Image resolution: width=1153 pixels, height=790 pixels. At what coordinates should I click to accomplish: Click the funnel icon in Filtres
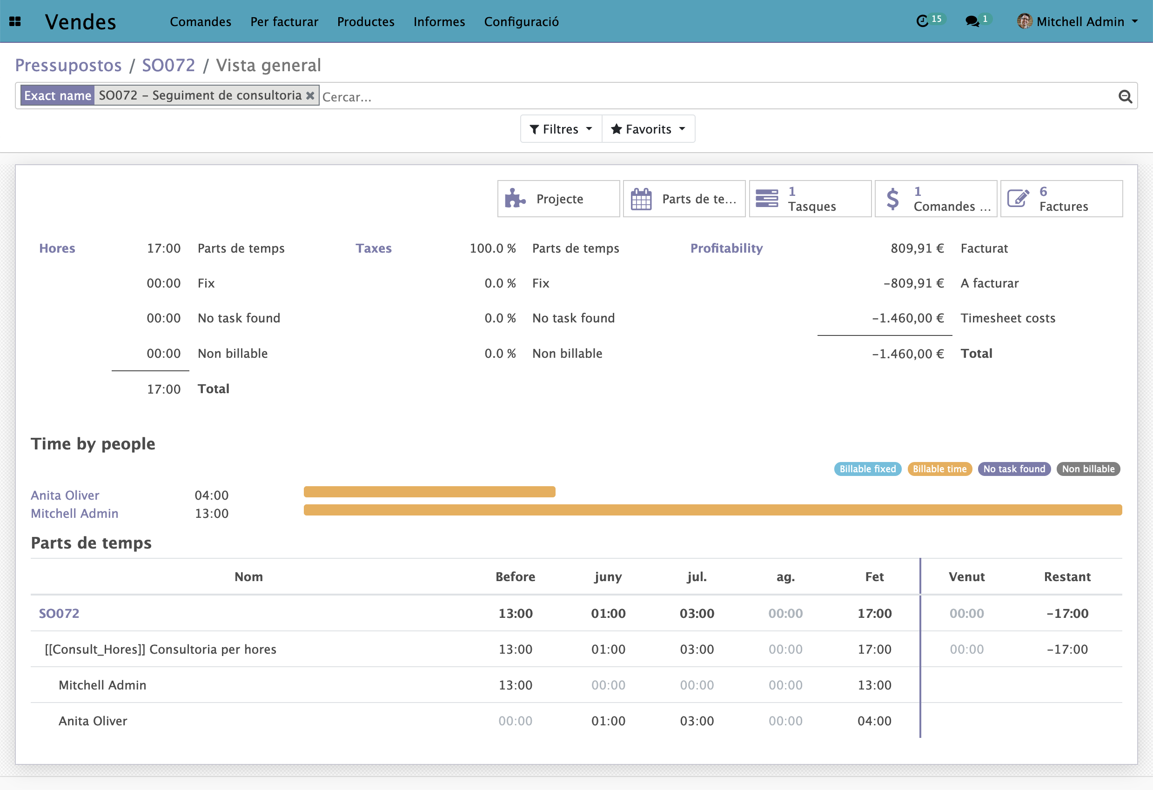(534, 129)
